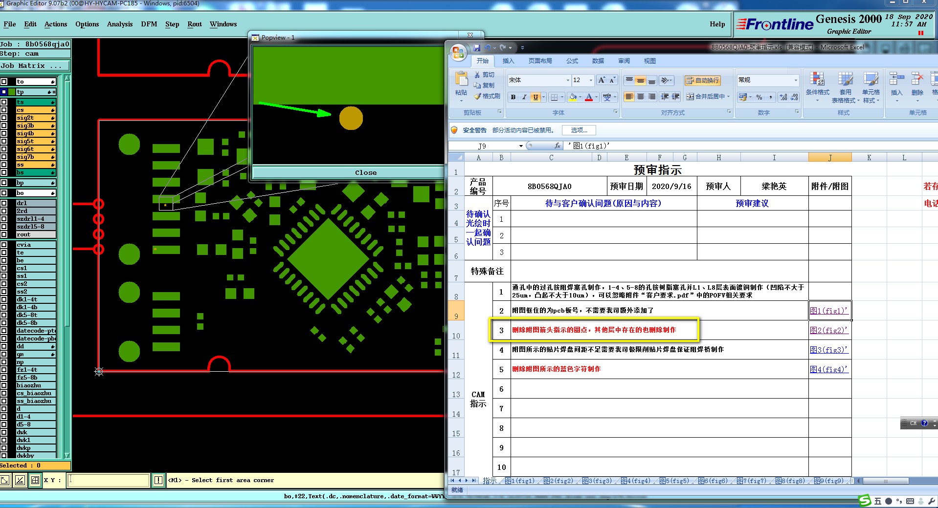The width and height of the screenshot is (938, 508).
Task: Expand the Merge and Center (合并后居中) dropdown
Action: pyautogui.click(x=728, y=97)
